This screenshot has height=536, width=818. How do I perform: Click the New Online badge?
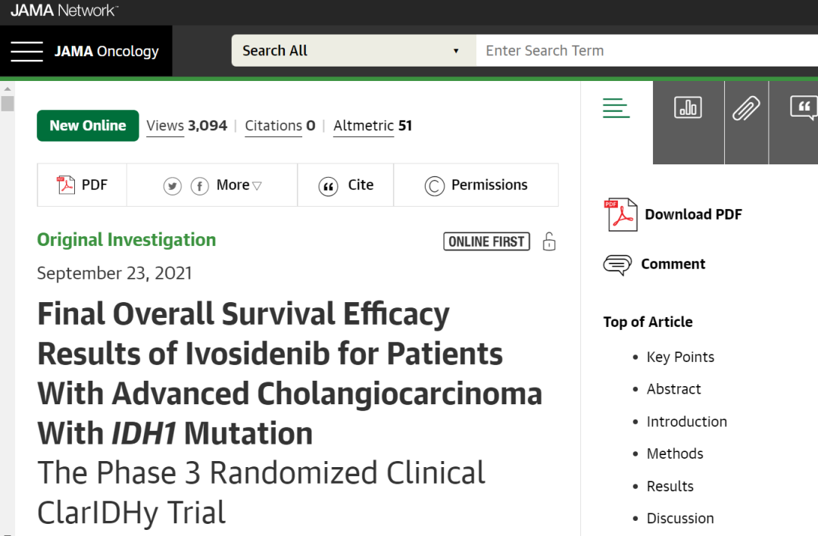click(x=88, y=126)
